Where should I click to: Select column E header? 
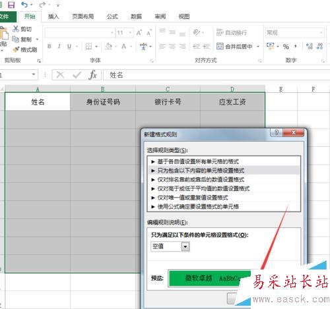pyautogui.click(x=281, y=89)
